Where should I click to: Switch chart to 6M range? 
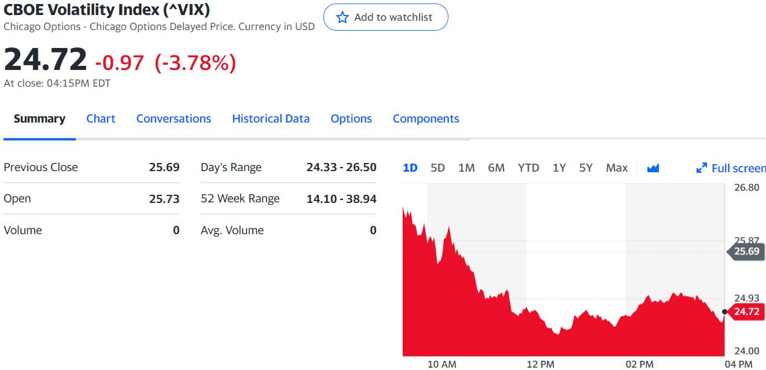point(496,168)
